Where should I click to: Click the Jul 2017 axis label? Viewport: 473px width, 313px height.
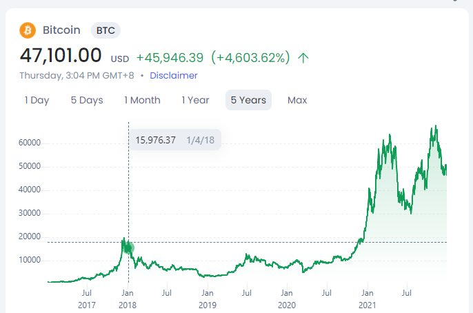[x=87, y=299]
